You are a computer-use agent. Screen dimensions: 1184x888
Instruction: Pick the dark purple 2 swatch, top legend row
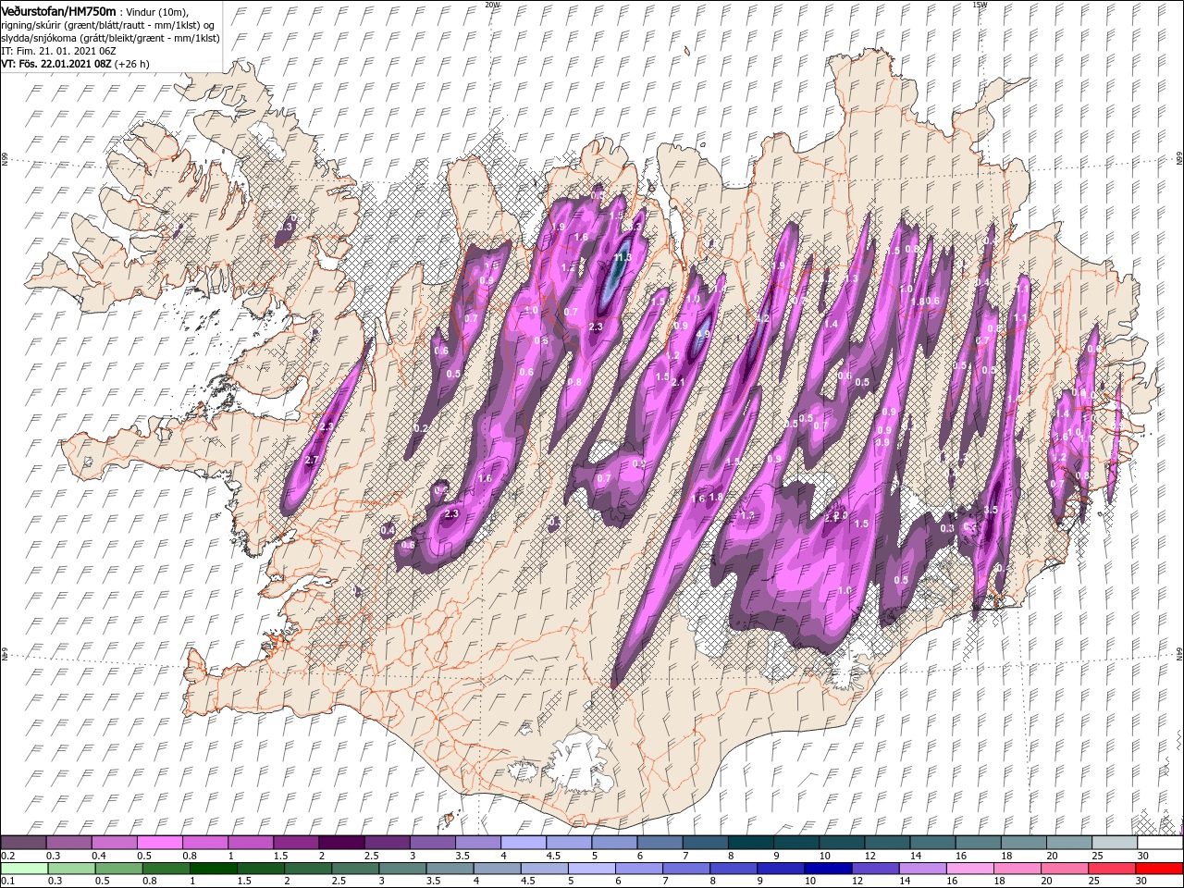341,843
